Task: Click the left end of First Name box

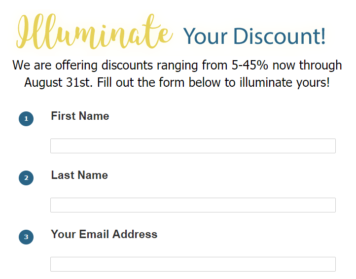Action: pyautogui.click(x=55, y=146)
